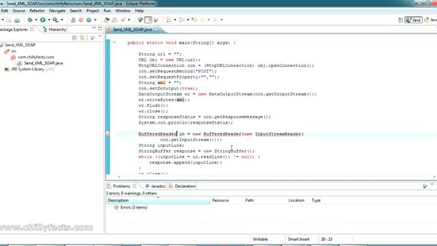437x246 pixels.
Task: Open the Debug icon dropdown arrow
Action: coord(36,20)
